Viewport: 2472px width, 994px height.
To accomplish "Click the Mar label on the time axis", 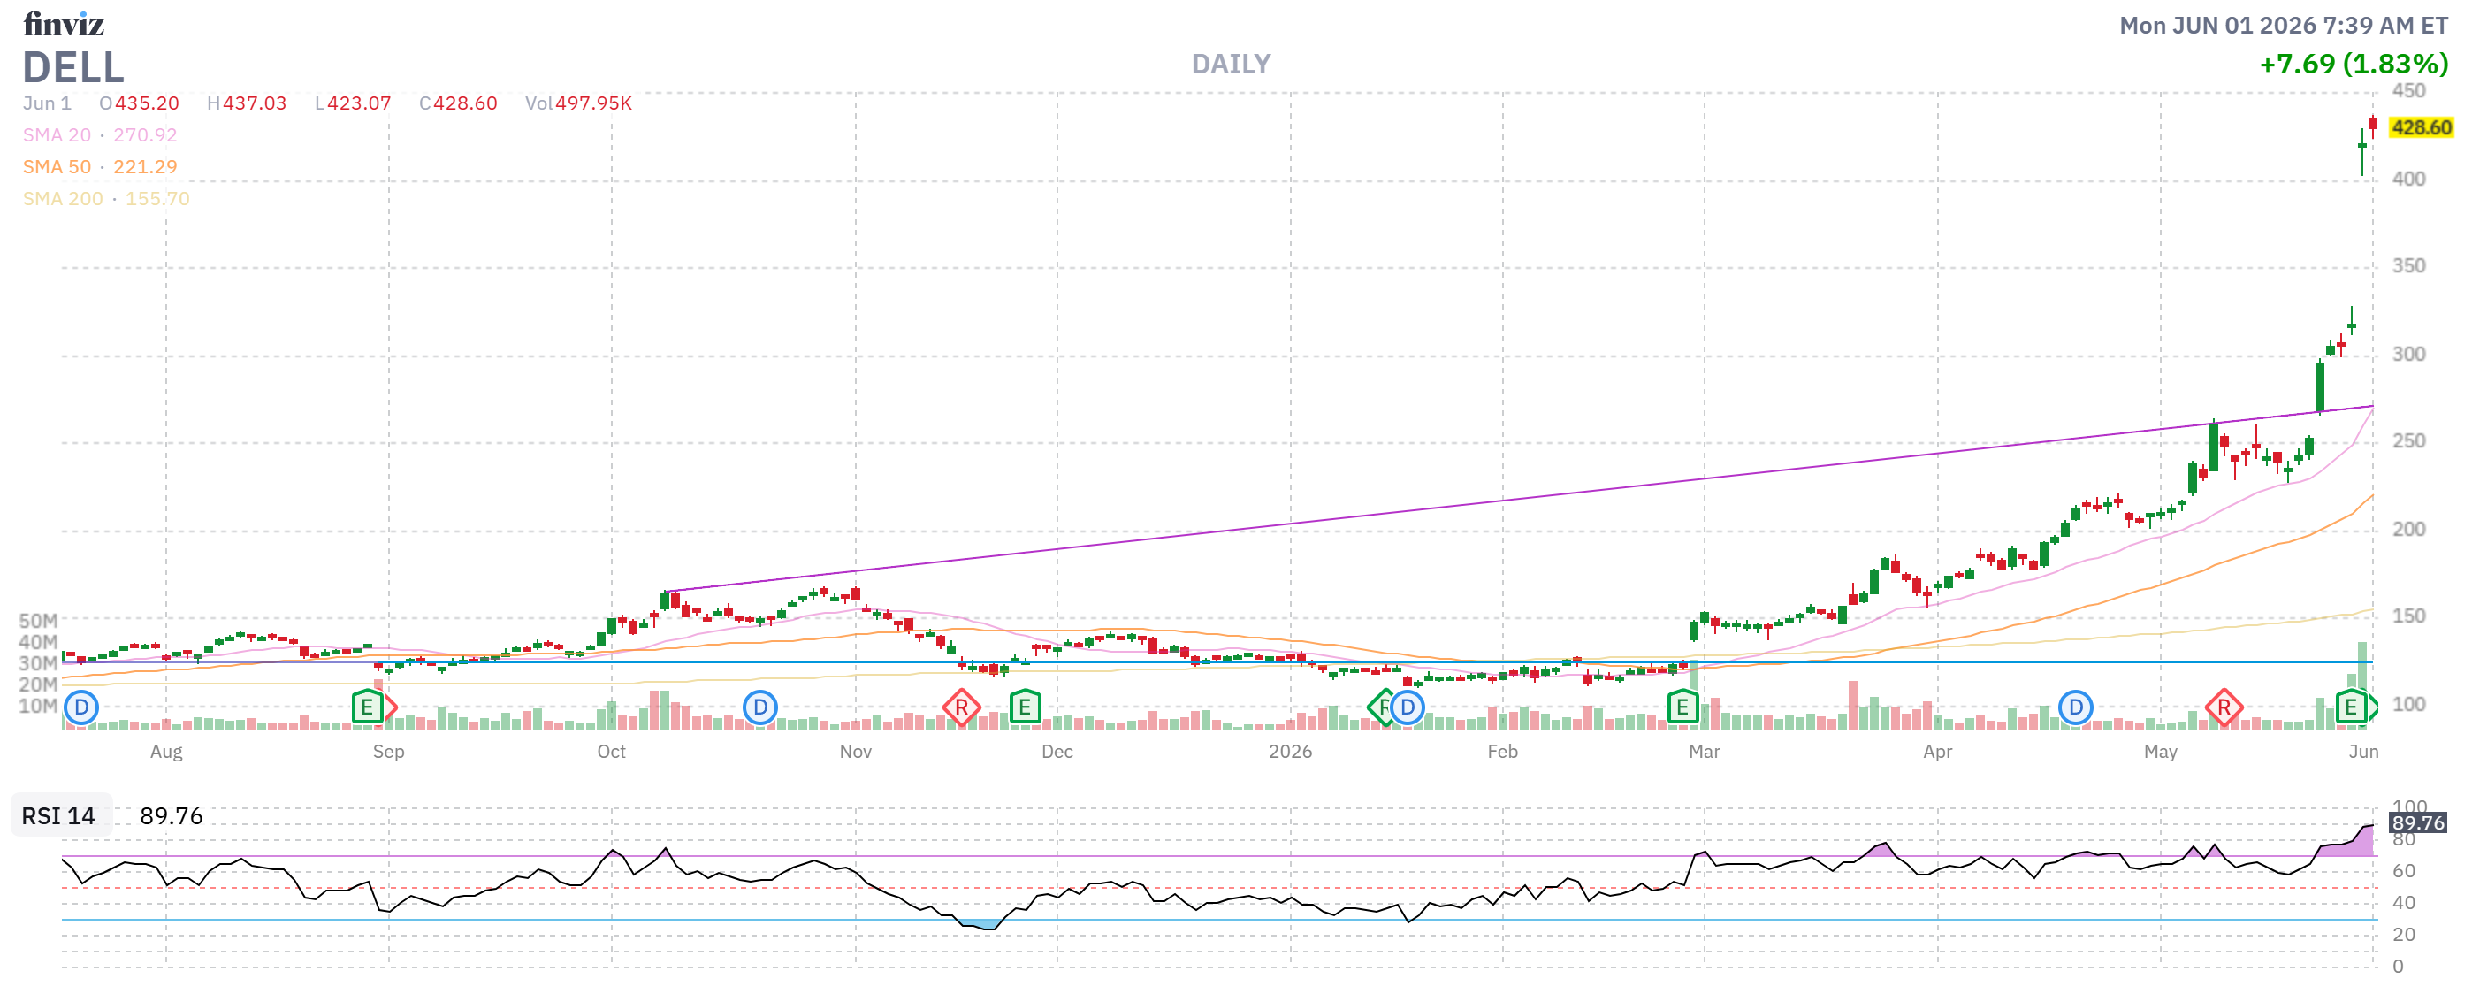I will tap(1705, 752).
